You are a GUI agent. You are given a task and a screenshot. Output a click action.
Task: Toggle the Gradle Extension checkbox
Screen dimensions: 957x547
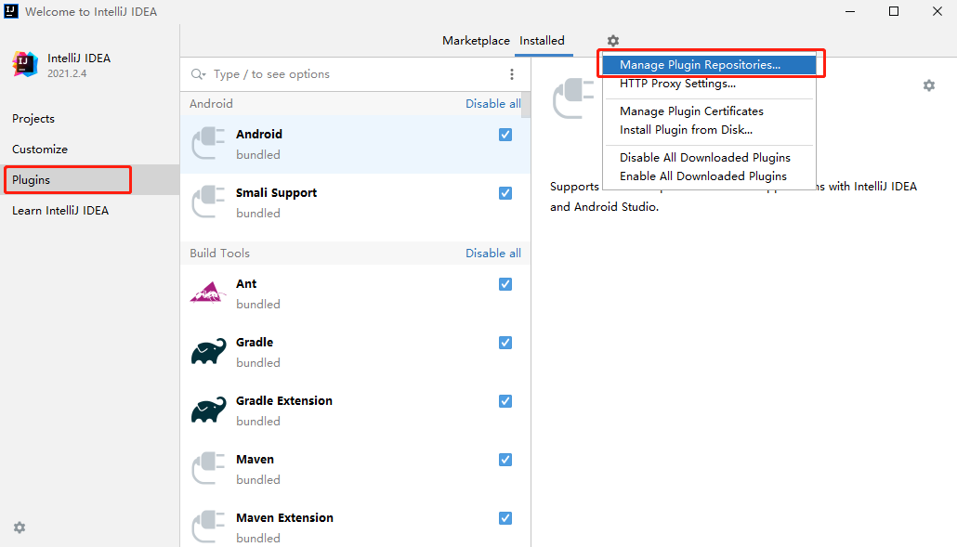tap(505, 401)
